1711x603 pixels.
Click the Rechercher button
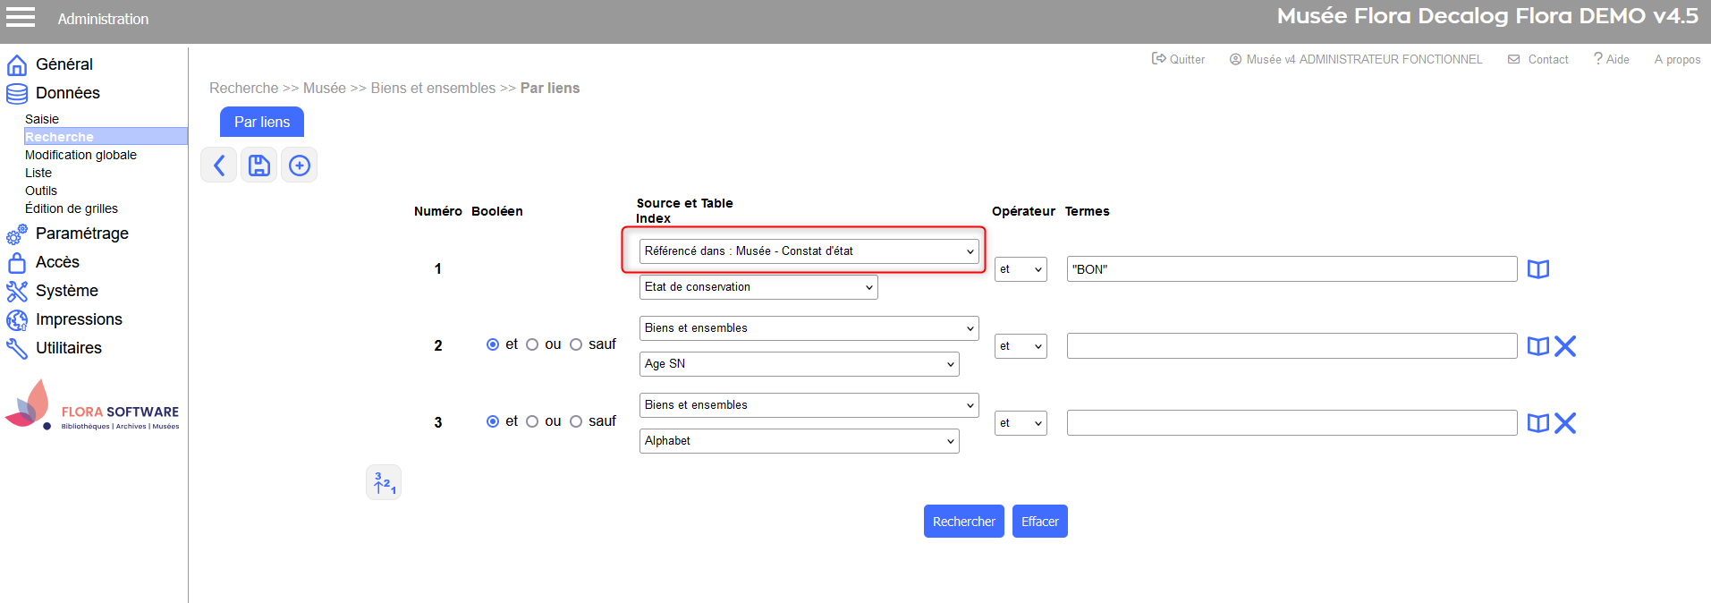963,522
